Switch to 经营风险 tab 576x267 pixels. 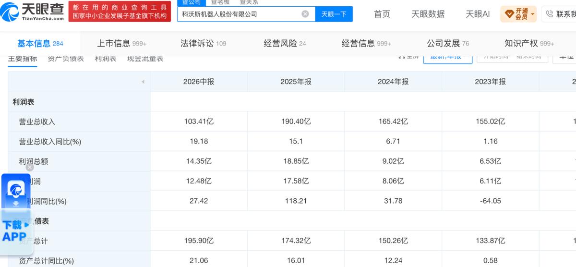pyautogui.click(x=285, y=43)
